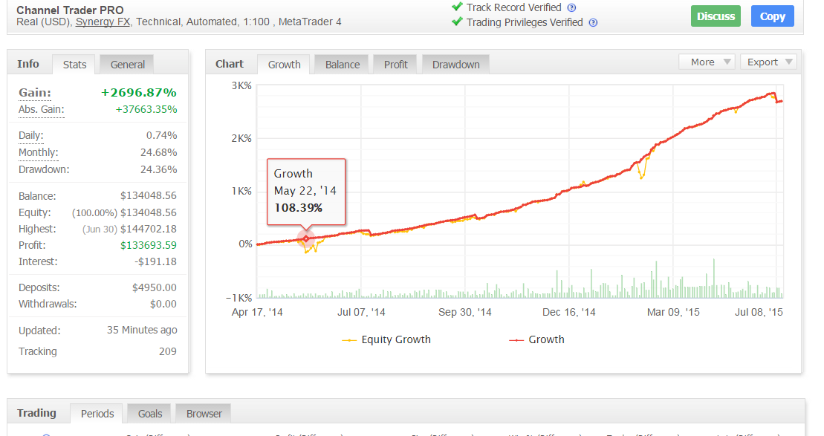Click the 24.36% drawdown value
824x436 pixels.
(159, 169)
